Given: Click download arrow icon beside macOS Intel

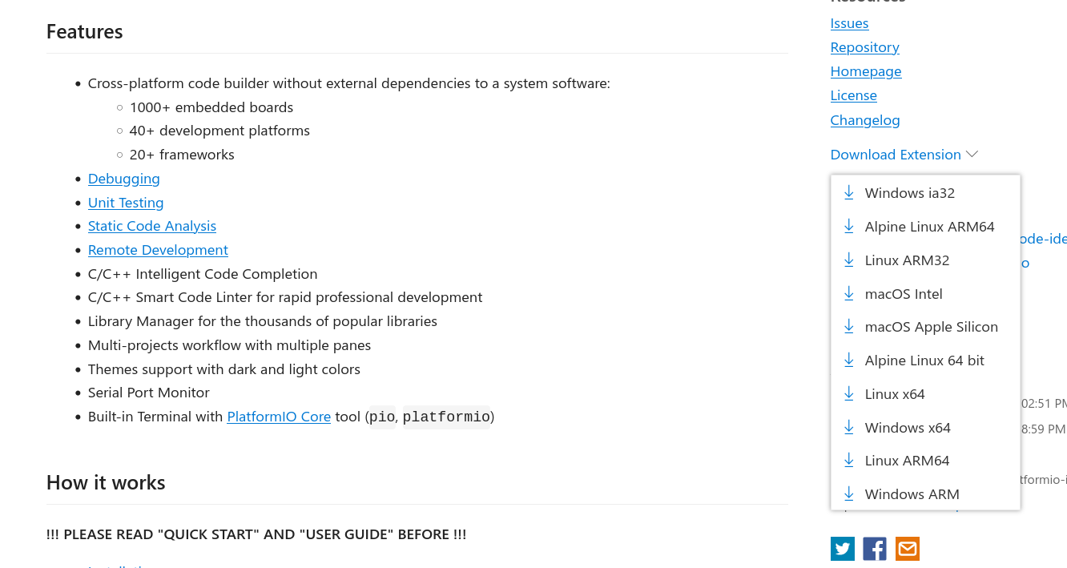Looking at the screenshot, I should coord(849,293).
